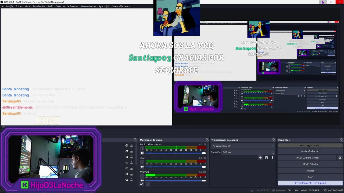The height and width of the screenshot is (193, 344).
Task: Mute Mic/Aux speaker icon
Action: tap(142, 180)
